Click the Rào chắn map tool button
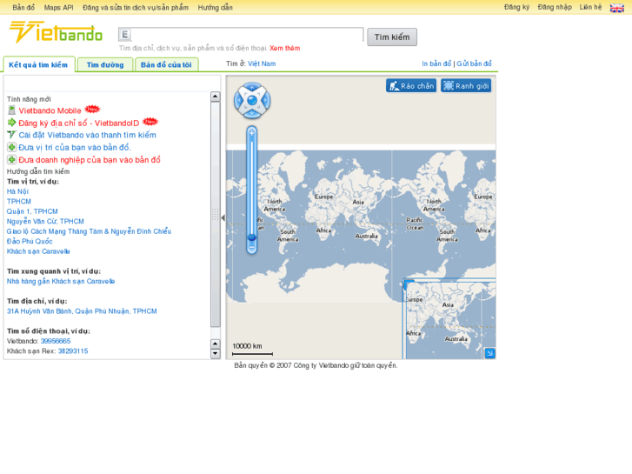 (x=411, y=85)
